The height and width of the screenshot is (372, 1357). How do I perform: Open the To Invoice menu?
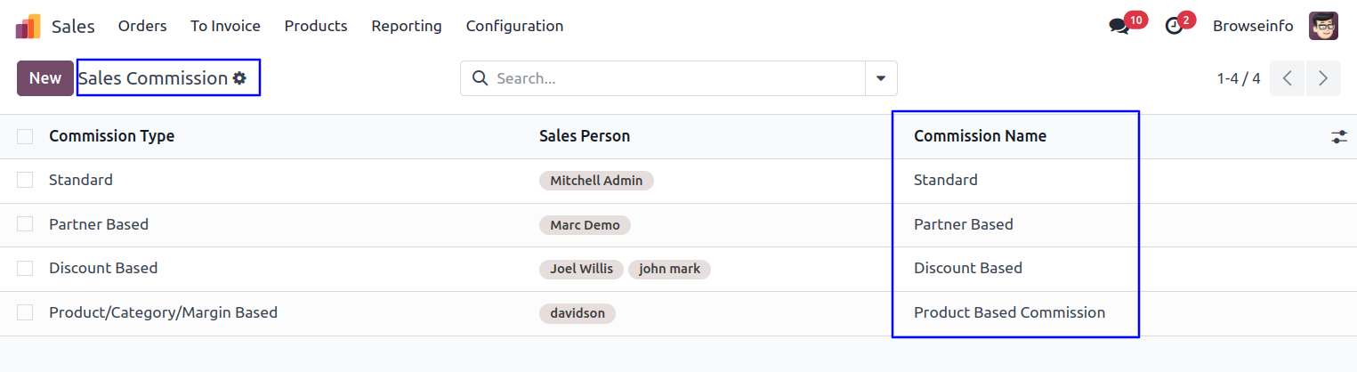pyautogui.click(x=225, y=26)
